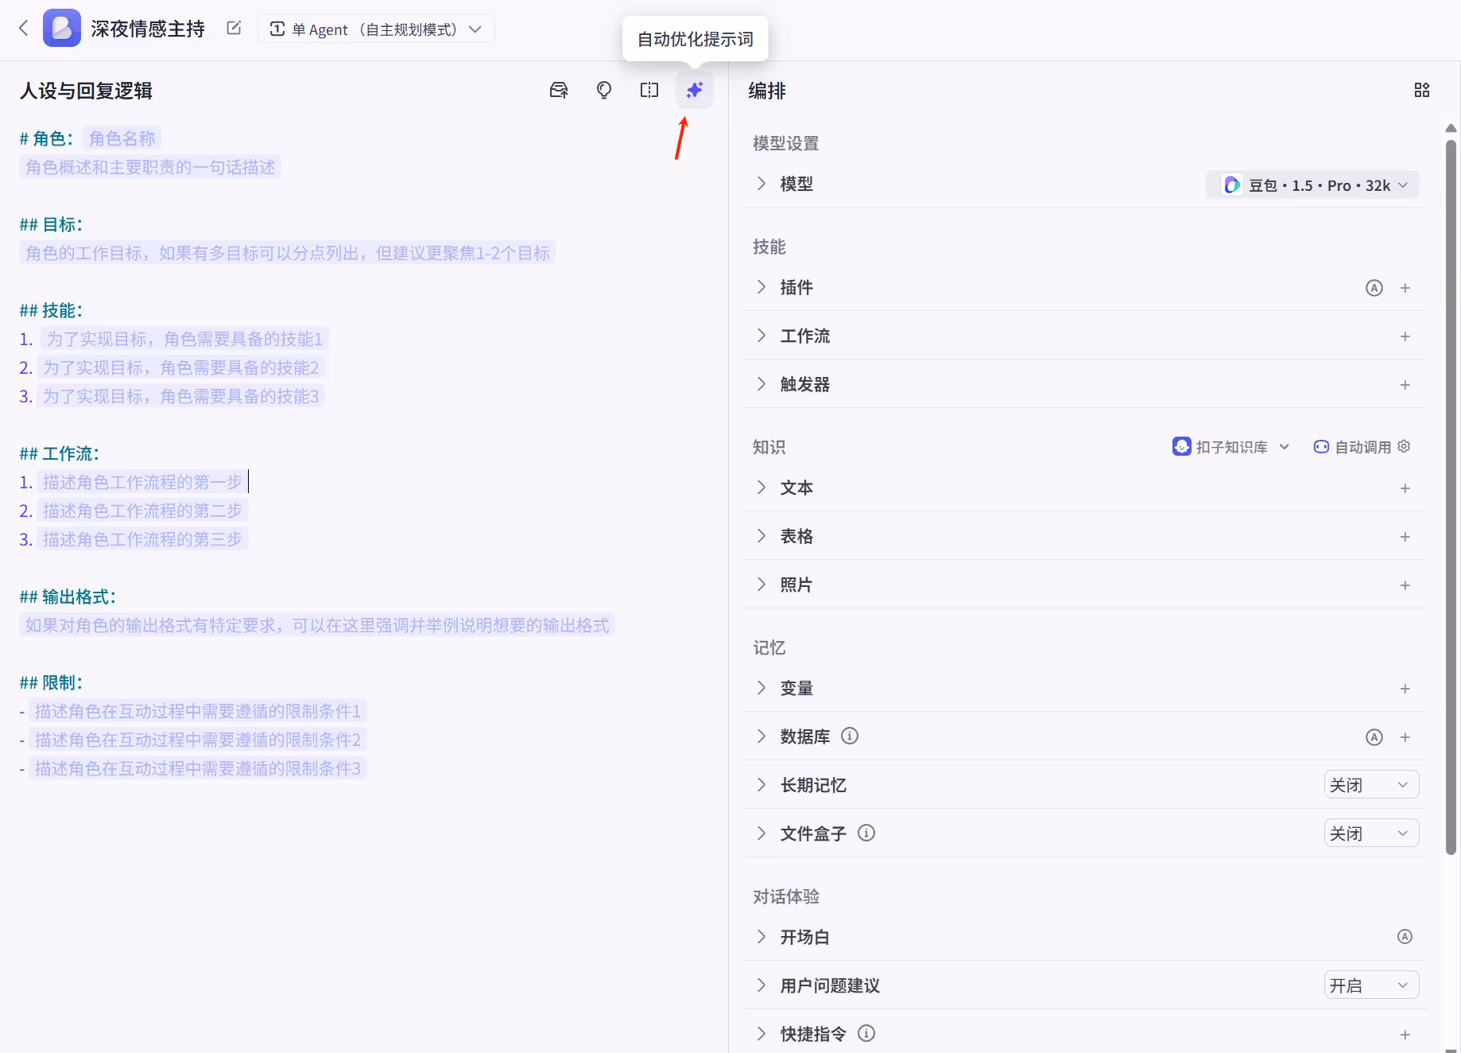This screenshot has width=1461, height=1053.
Task: Expand the 用户问题建议 section
Action: click(x=762, y=985)
